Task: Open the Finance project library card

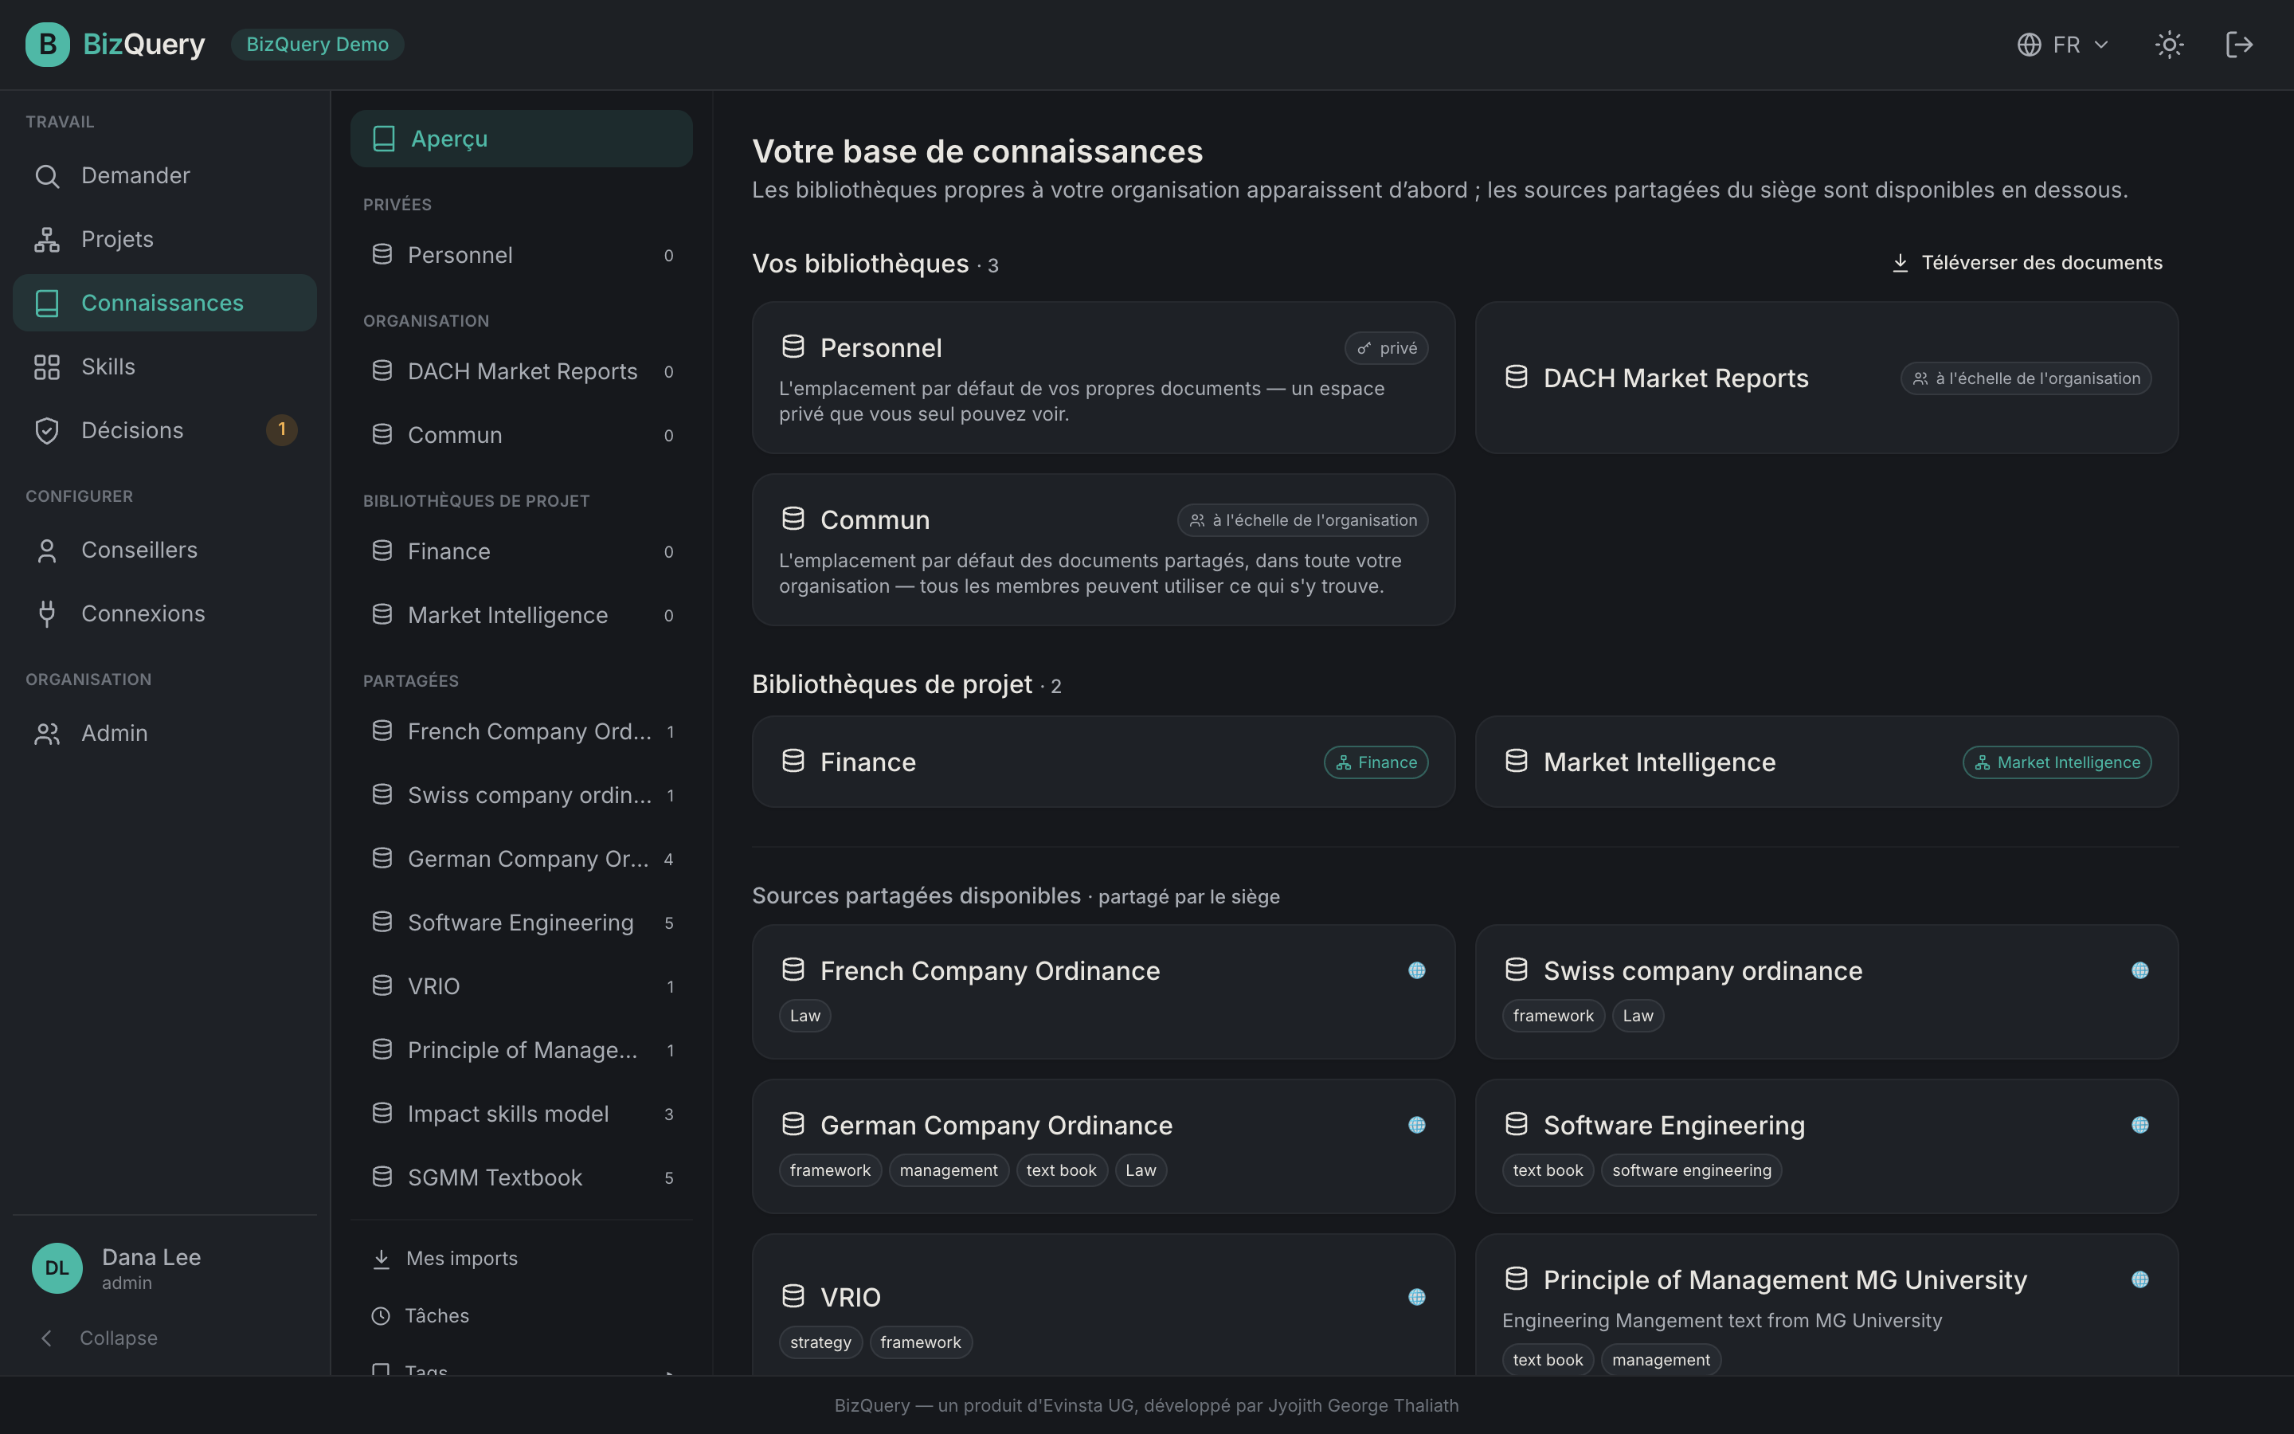Action: [1103, 762]
